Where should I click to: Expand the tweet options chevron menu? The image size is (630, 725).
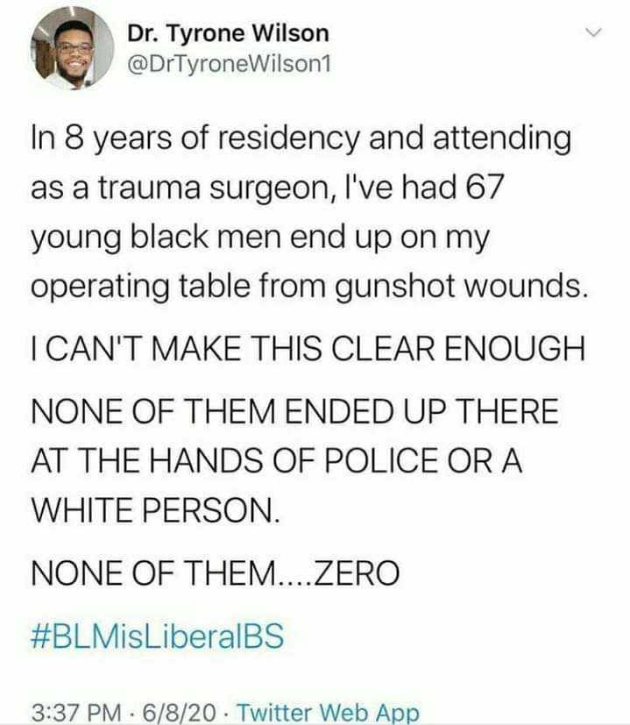pos(593,32)
